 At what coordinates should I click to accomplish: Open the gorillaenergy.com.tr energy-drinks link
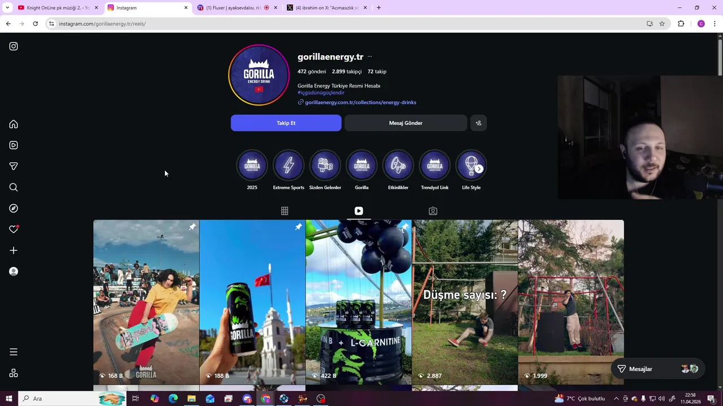[360, 103]
